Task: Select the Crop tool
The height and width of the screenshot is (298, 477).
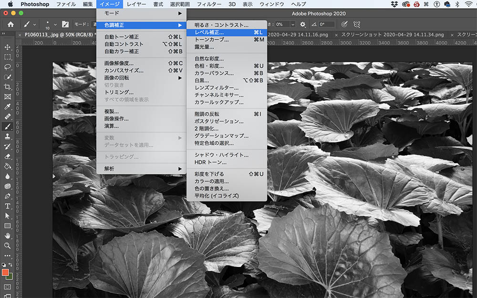Action: pyautogui.click(x=8, y=87)
